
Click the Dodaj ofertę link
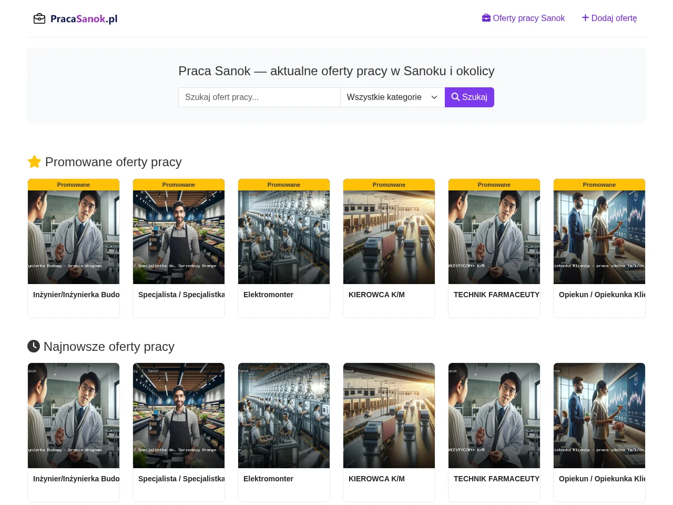(609, 18)
